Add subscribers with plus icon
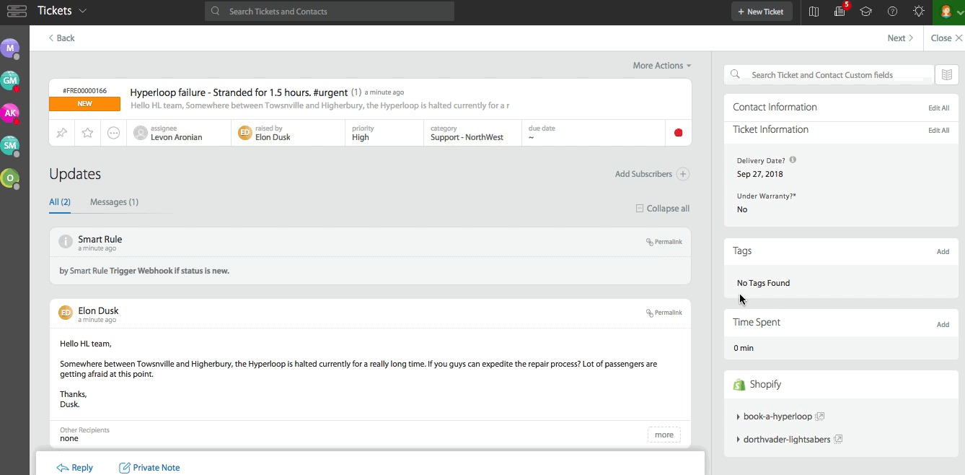965x475 pixels. [683, 174]
